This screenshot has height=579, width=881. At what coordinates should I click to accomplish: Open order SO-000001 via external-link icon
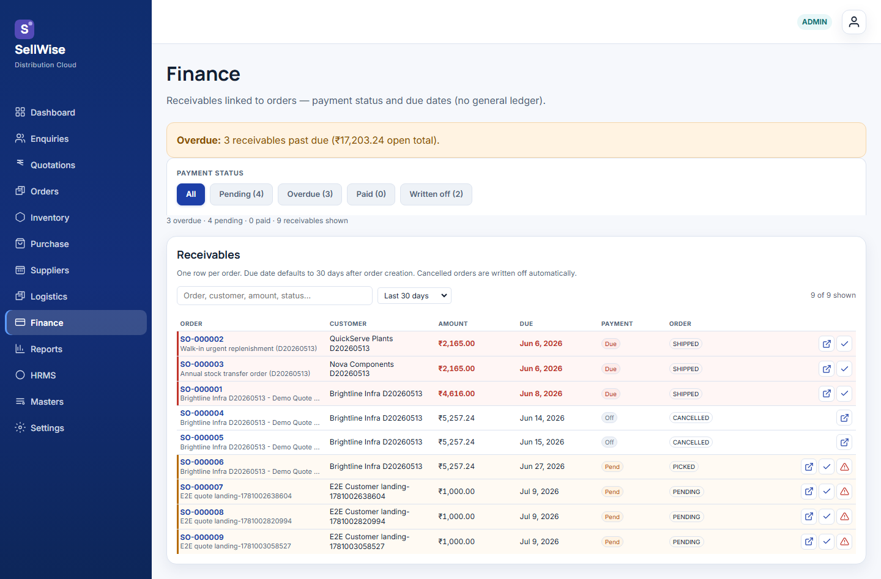[827, 393]
